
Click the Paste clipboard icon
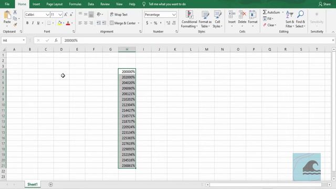[x=7, y=15]
